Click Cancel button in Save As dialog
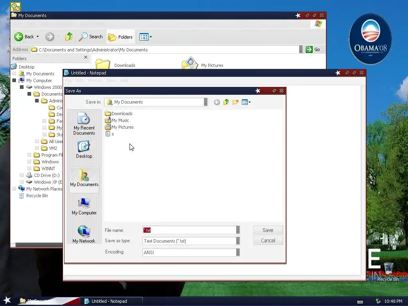The width and height of the screenshot is (408, 306). coord(268,240)
